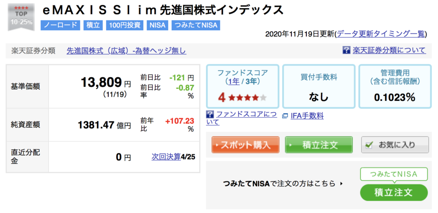
Task: Open the データ更新タイミング一覧 link
Action: [x=381, y=34]
